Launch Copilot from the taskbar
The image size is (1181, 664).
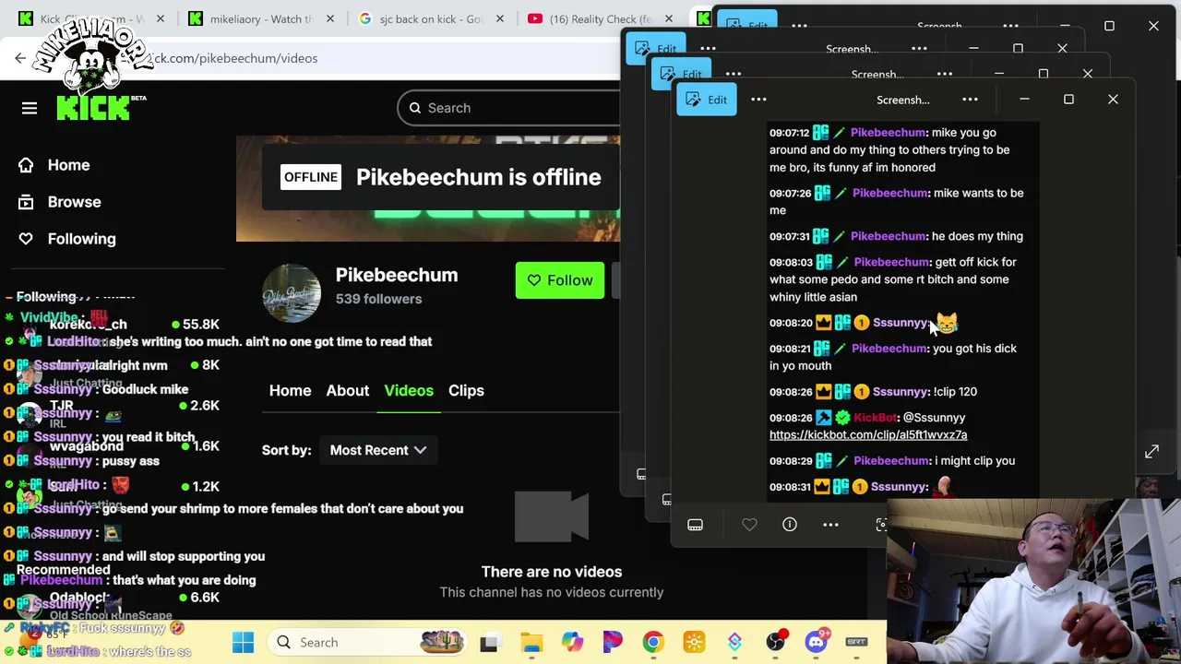[571, 643]
